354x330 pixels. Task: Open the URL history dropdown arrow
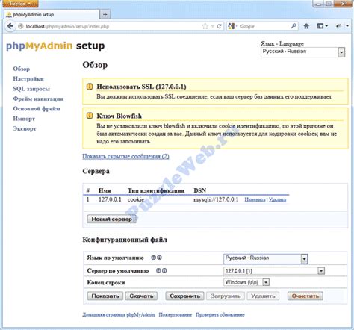point(212,26)
